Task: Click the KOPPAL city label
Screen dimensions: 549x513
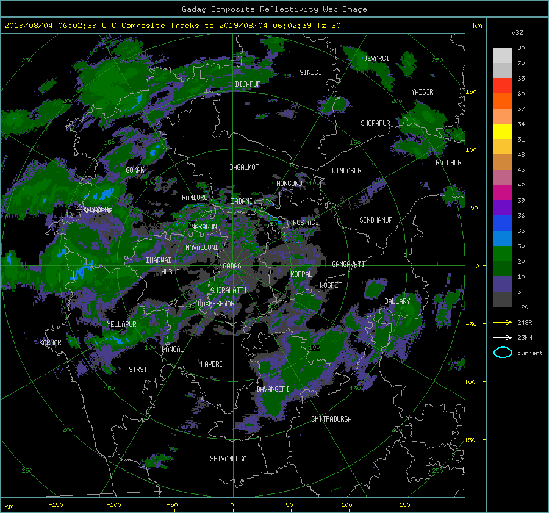Action: [301, 274]
